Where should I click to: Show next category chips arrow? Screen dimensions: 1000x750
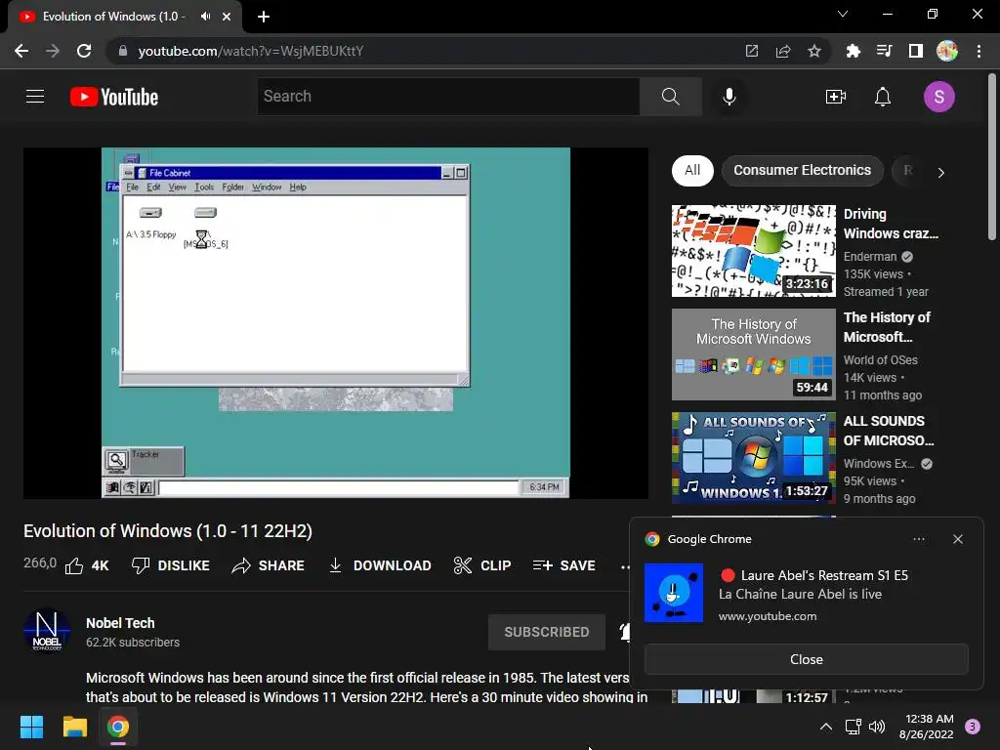click(940, 172)
